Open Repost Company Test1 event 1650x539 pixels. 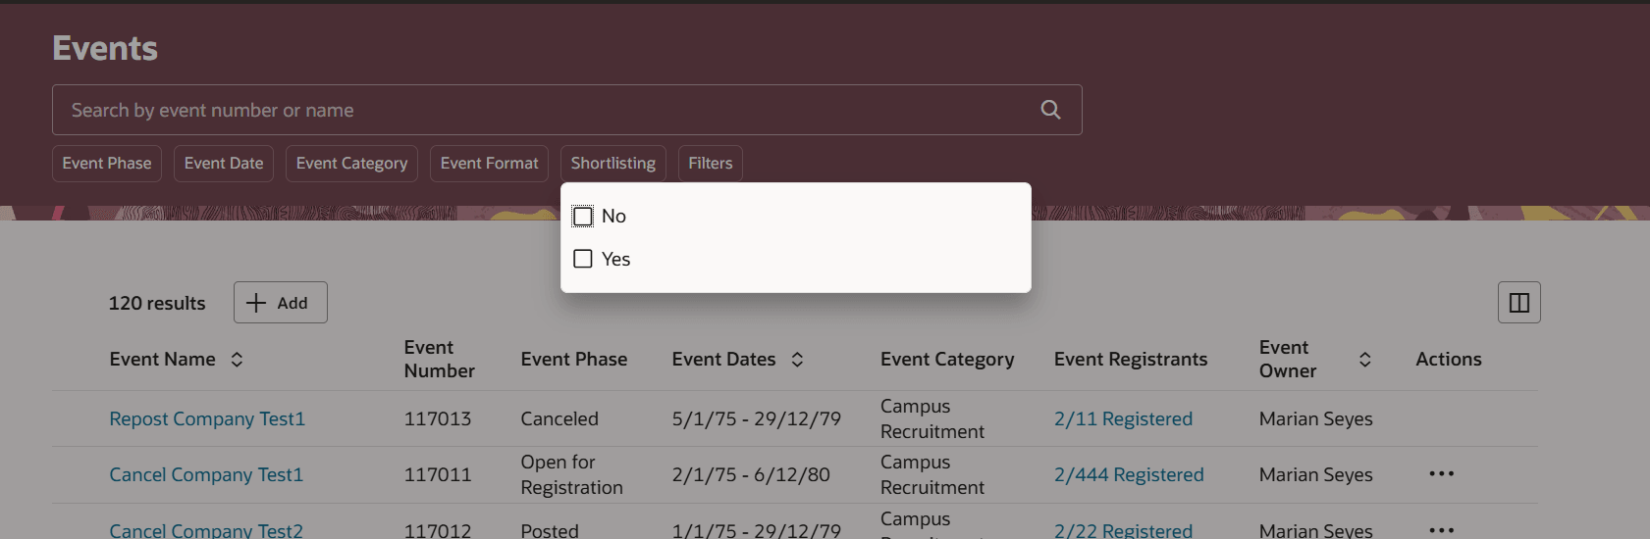pyautogui.click(x=207, y=419)
